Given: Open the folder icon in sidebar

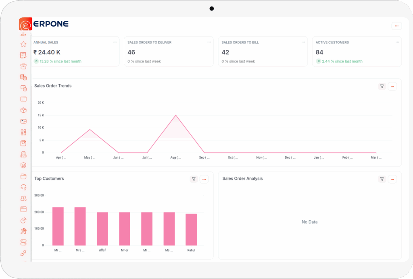Looking at the screenshot, I should point(23,176).
